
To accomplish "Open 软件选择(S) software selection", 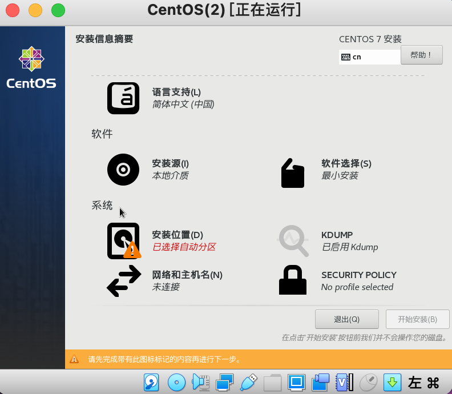I will (346, 163).
